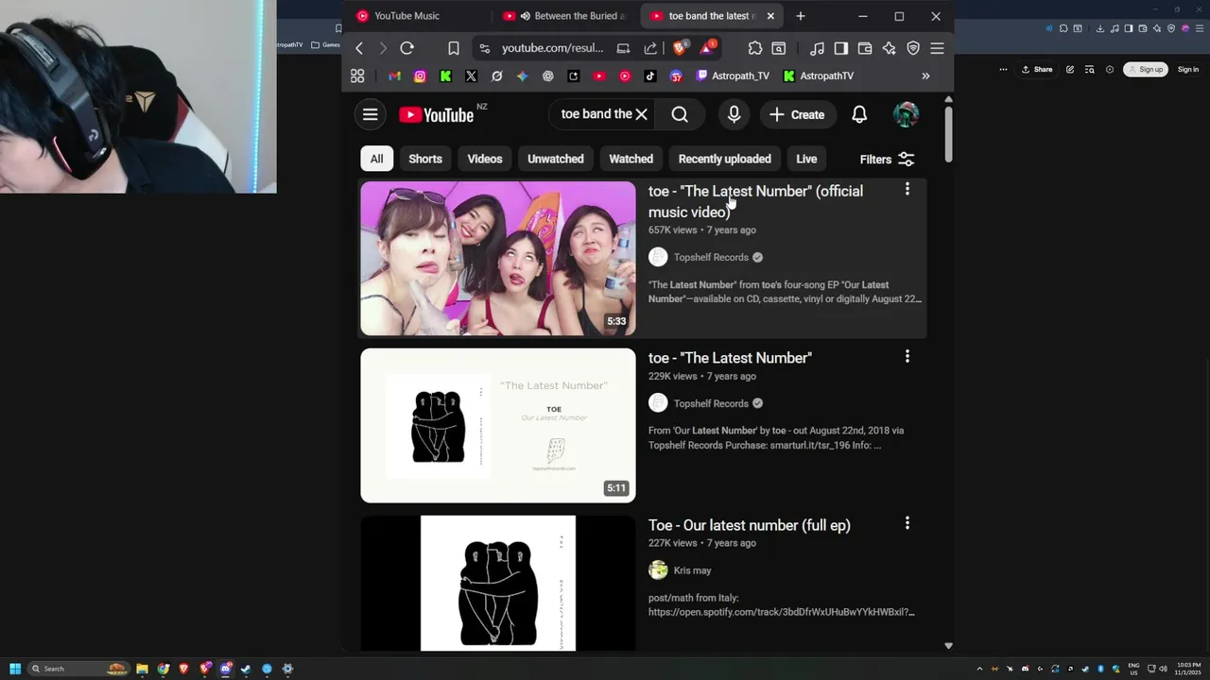
Task: Go back in browser history
Action: (359, 48)
